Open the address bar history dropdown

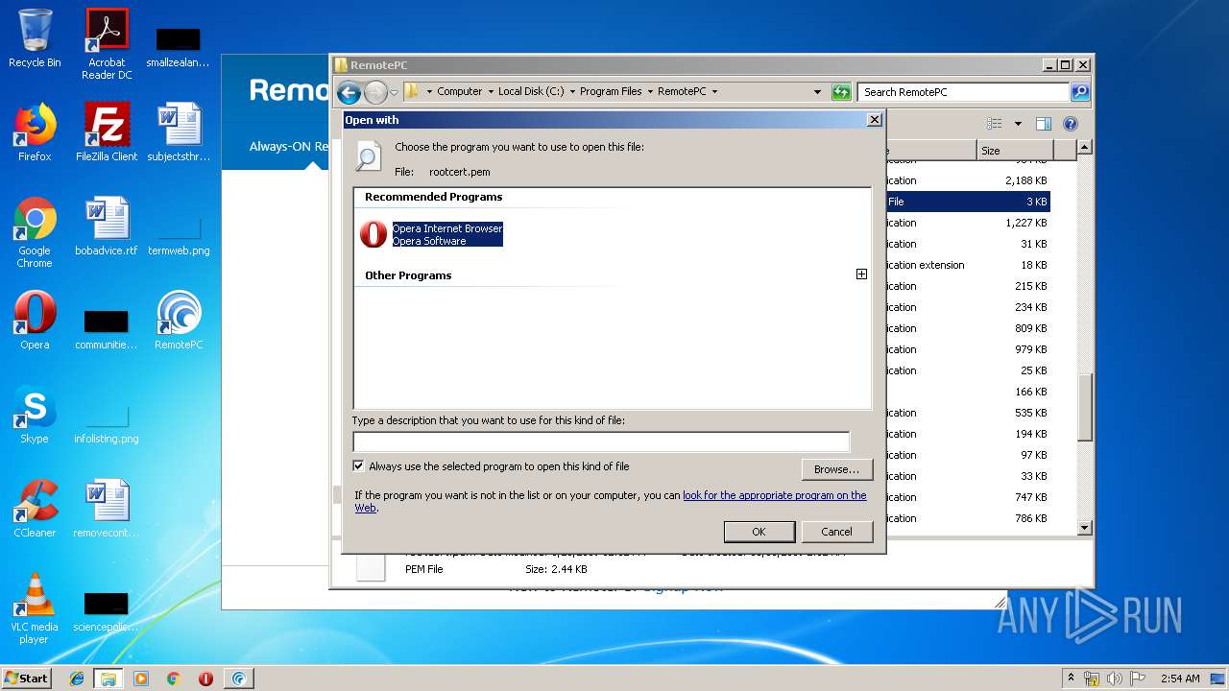(817, 92)
